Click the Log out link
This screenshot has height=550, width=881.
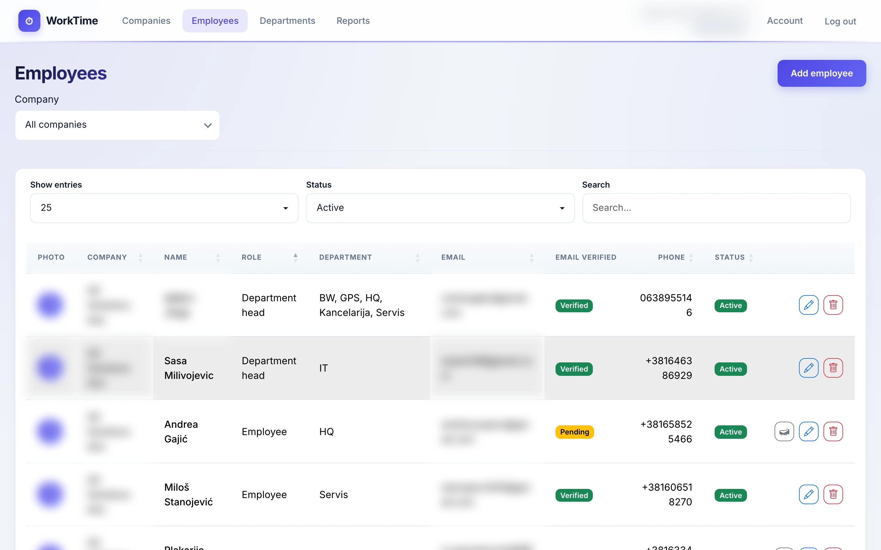(840, 21)
